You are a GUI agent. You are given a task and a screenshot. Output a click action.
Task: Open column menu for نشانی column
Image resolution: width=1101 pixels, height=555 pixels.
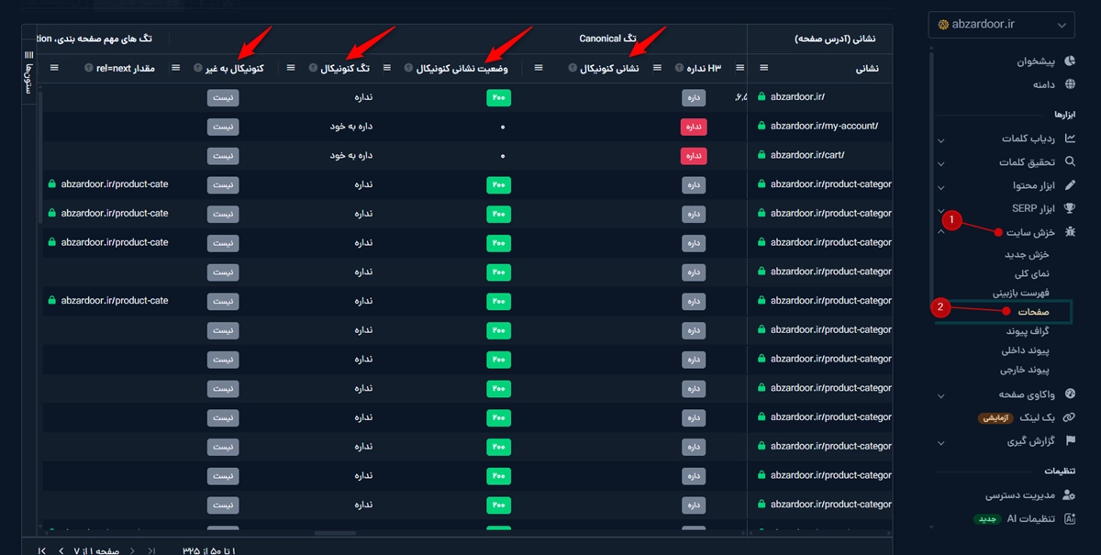[x=764, y=68]
